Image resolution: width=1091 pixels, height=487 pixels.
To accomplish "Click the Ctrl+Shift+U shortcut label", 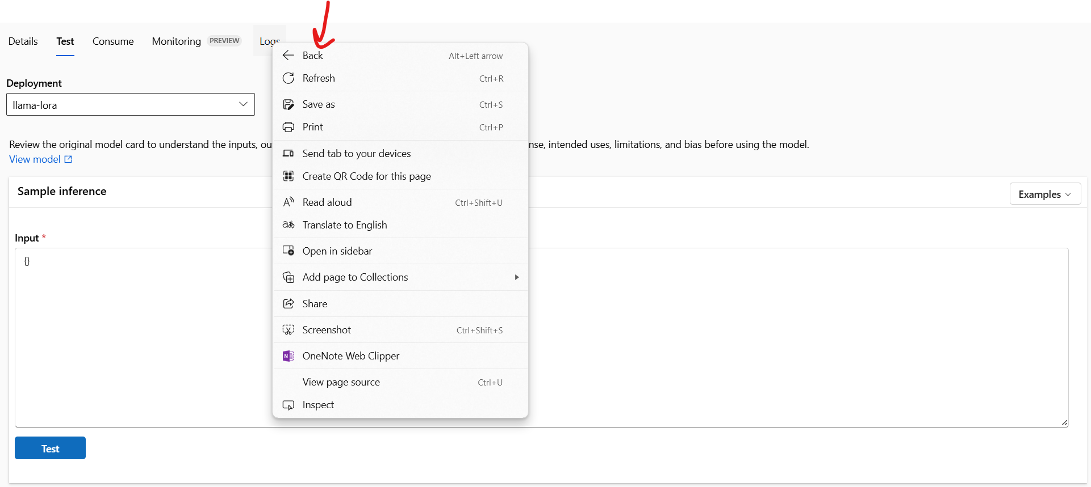I will (x=479, y=202).
